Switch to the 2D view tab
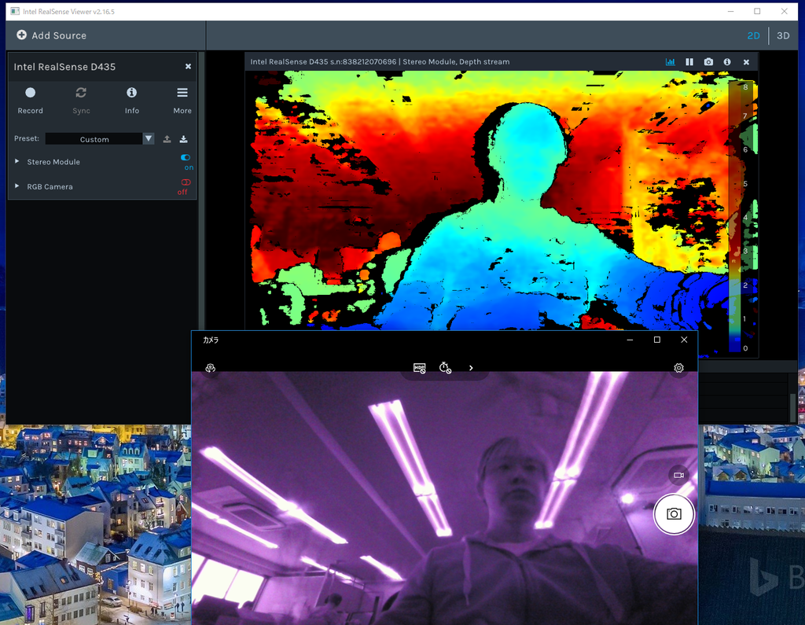Image resolution: width=805 pixels, height=625 pixels. click(x=752, y=35)
